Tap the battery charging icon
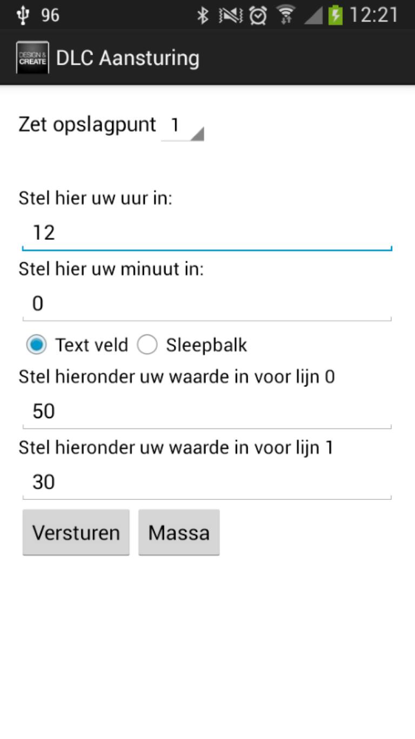 coord(336,15)
